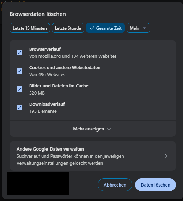Click the dropdown arrow icon on Mehr

(x=144, y=28)
